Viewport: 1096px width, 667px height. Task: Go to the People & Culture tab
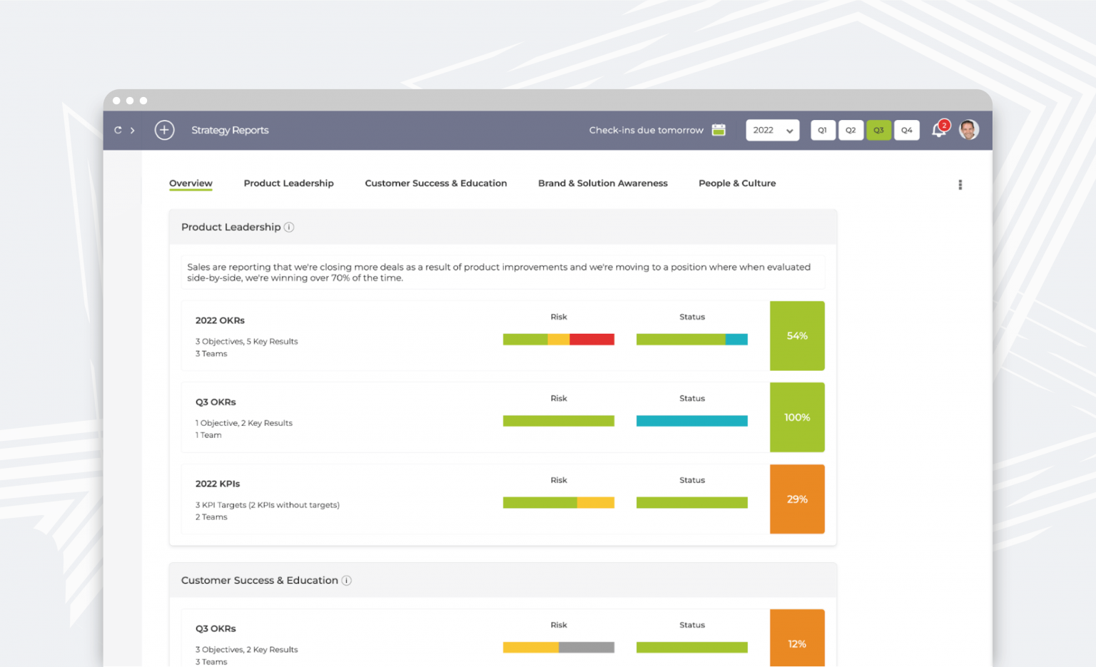(736, 183)
